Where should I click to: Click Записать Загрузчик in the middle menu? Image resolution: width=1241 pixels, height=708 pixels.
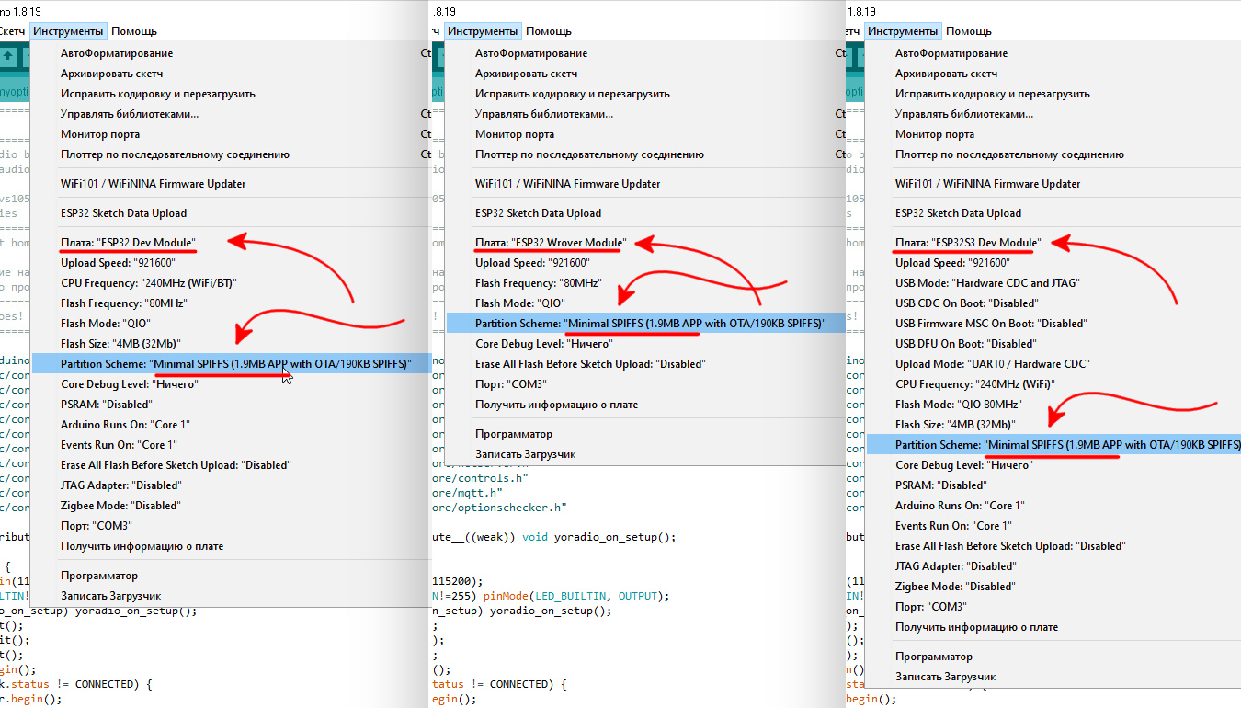(525, 454)
